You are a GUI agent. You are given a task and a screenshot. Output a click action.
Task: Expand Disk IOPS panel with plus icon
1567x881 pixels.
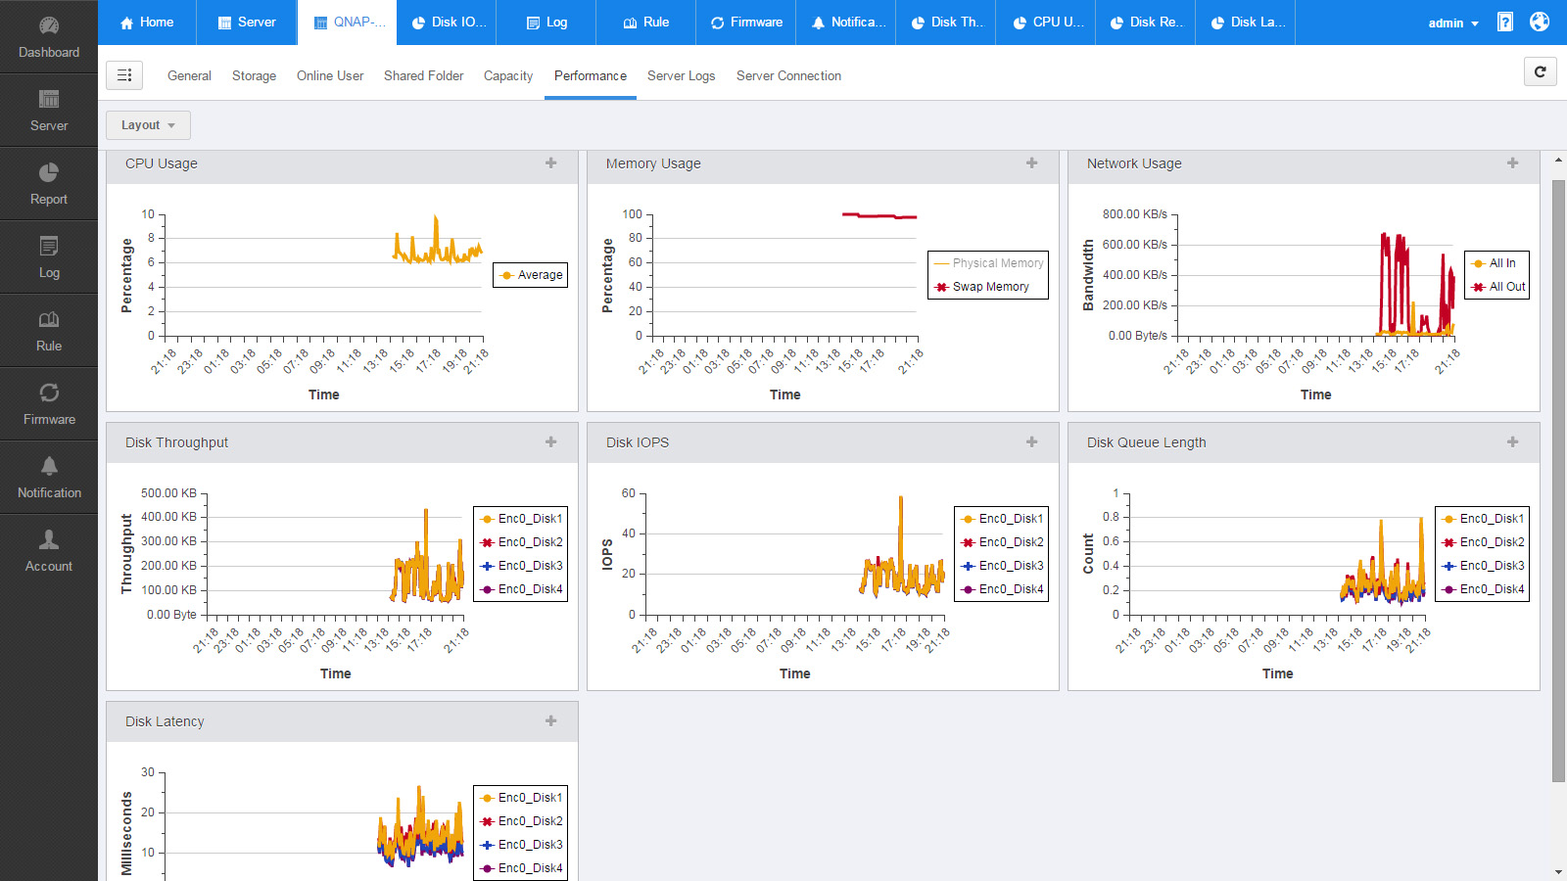1032,442
